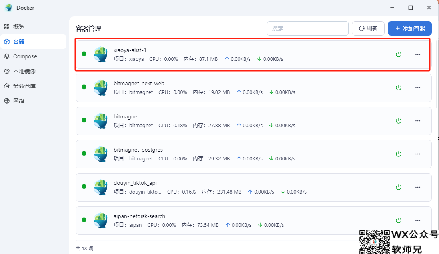The height and width of the screenshot is (254, 439).
Task: Click the green status dot of douyin_tiktok_api
Action: point(84,186)
